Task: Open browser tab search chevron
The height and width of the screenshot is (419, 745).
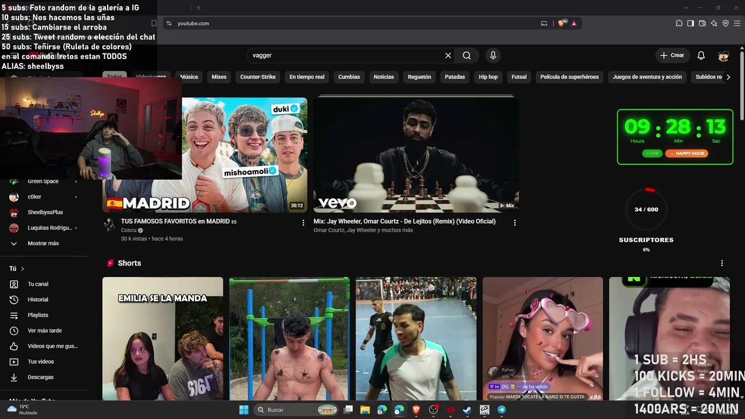Action: pos(686,8)
